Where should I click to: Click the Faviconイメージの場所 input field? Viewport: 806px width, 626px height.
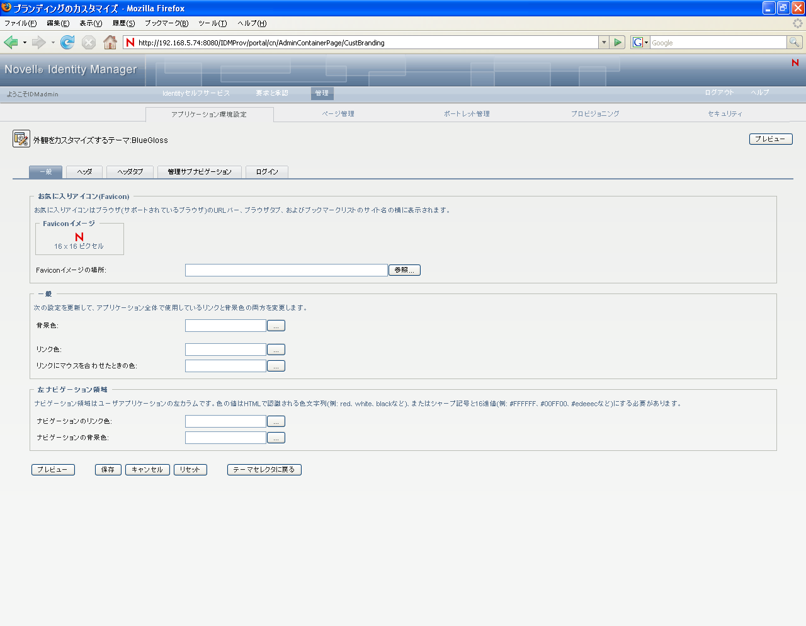pos(287,270)
